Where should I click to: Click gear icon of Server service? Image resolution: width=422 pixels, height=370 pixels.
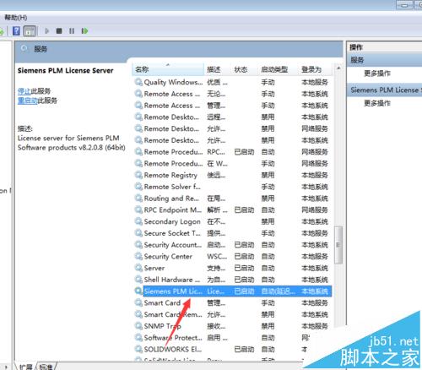(138, 268)
